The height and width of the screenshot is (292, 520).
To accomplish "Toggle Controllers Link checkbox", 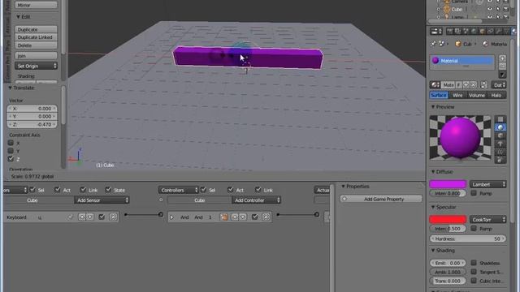I will [258, 190].
